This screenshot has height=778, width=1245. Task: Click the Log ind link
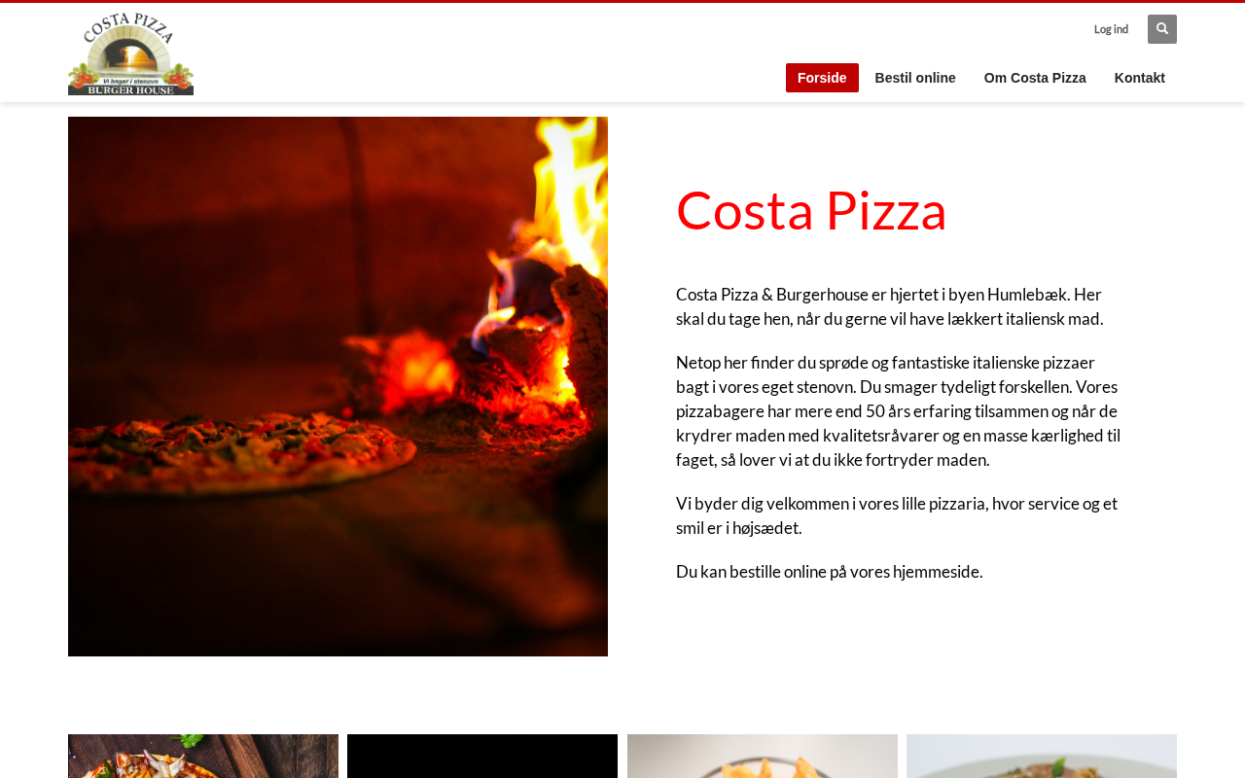tap(1111, 29)
